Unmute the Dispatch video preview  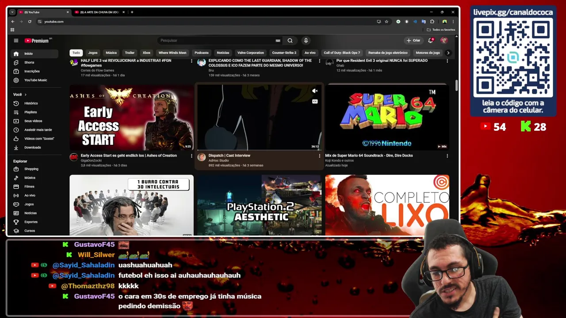315,91
